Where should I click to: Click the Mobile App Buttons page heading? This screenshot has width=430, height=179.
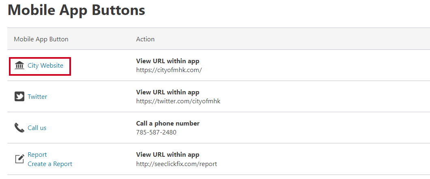[x=77, y=11]
